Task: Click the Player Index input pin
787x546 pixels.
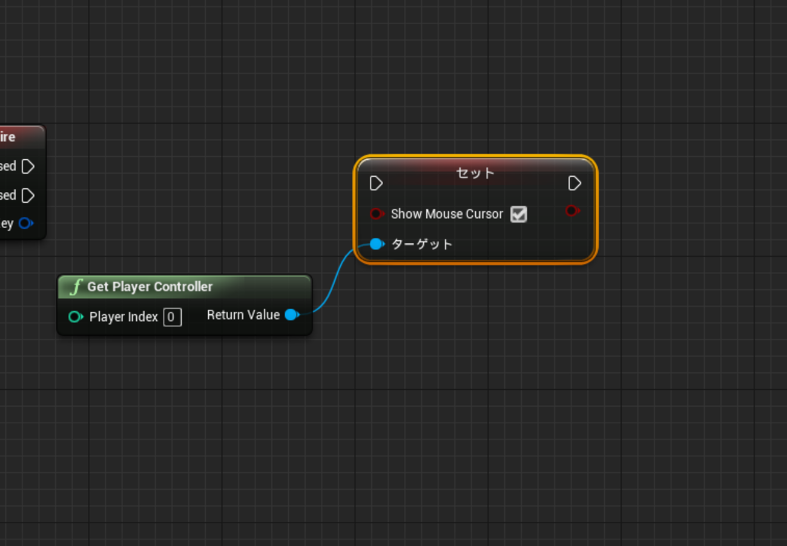Action: click(x=76, y=317)
